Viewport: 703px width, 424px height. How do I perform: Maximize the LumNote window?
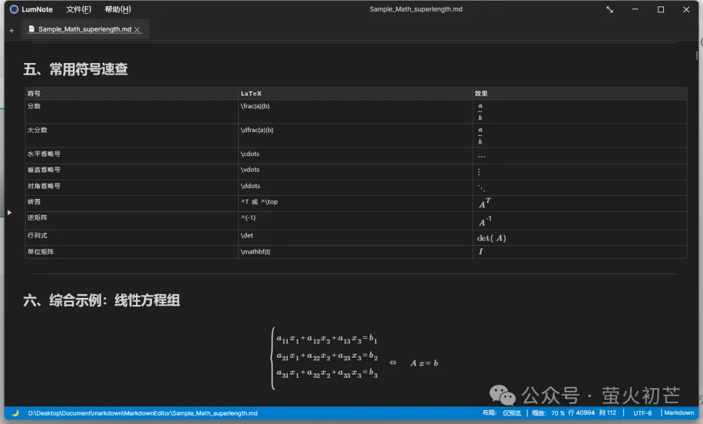661,9
